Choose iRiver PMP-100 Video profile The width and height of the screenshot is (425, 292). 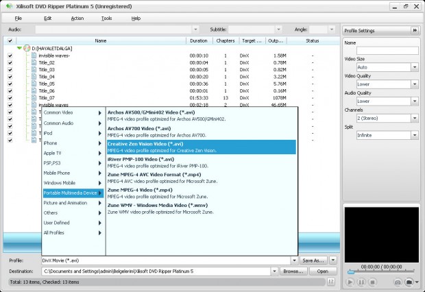202,162
